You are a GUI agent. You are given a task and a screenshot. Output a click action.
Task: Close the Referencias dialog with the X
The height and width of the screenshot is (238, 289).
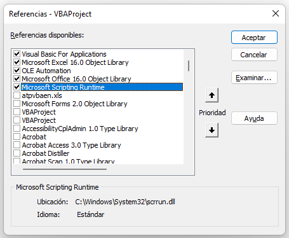(276, 13)
